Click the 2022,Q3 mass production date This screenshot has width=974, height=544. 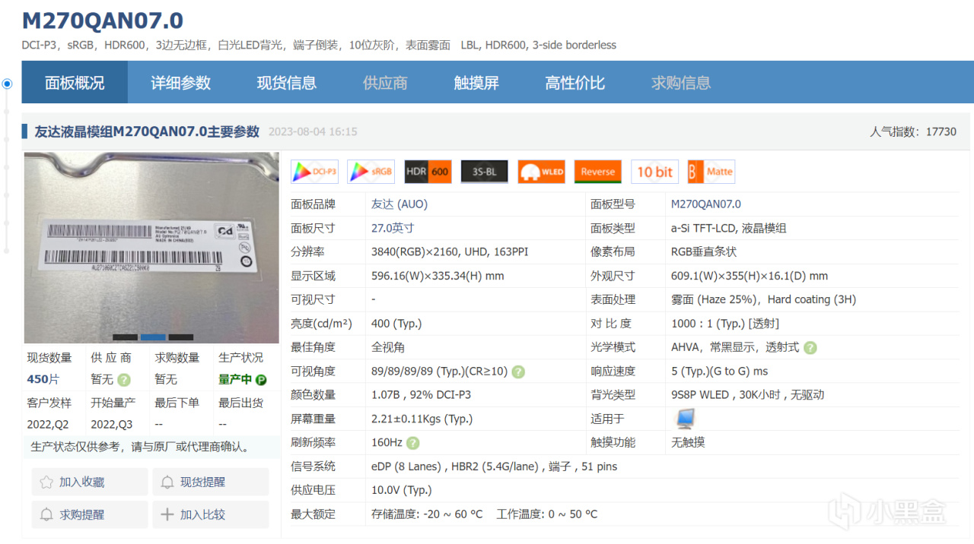111,424
